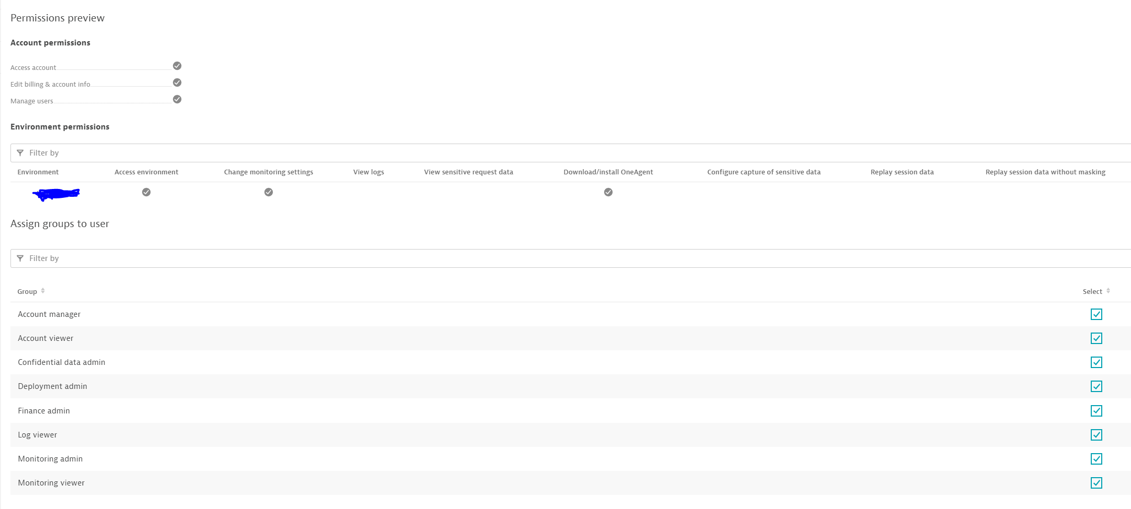Click the redacted environment name

(x=56, y=194)
